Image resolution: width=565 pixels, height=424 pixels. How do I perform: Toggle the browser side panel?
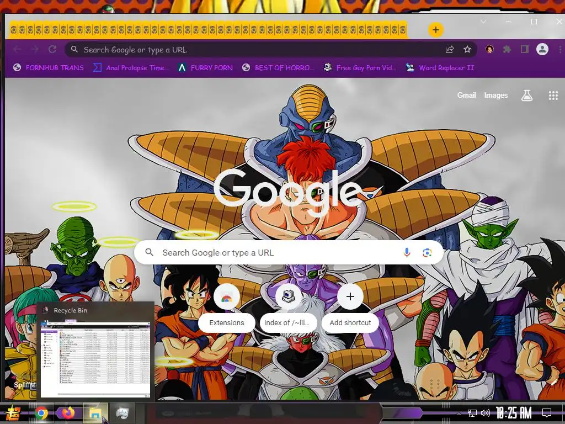tap(525, 49)
